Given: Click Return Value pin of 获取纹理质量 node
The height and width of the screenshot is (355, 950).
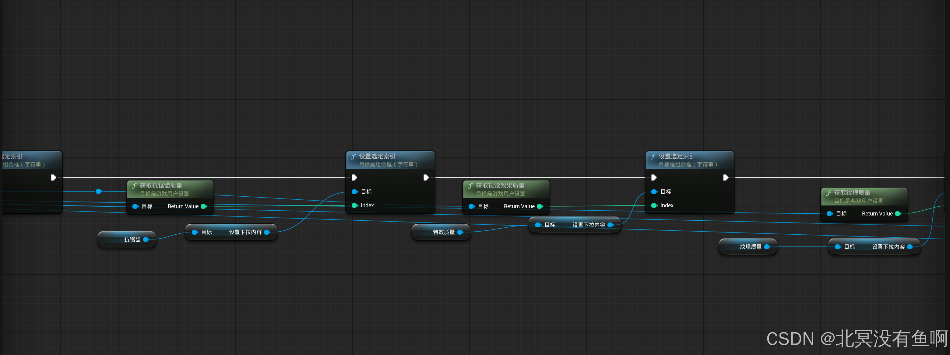Looking at the screenshot, I should (x=898, y=214).
